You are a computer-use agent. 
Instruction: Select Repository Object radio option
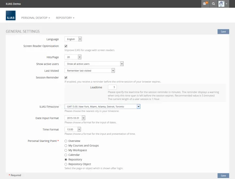(66, 164)
